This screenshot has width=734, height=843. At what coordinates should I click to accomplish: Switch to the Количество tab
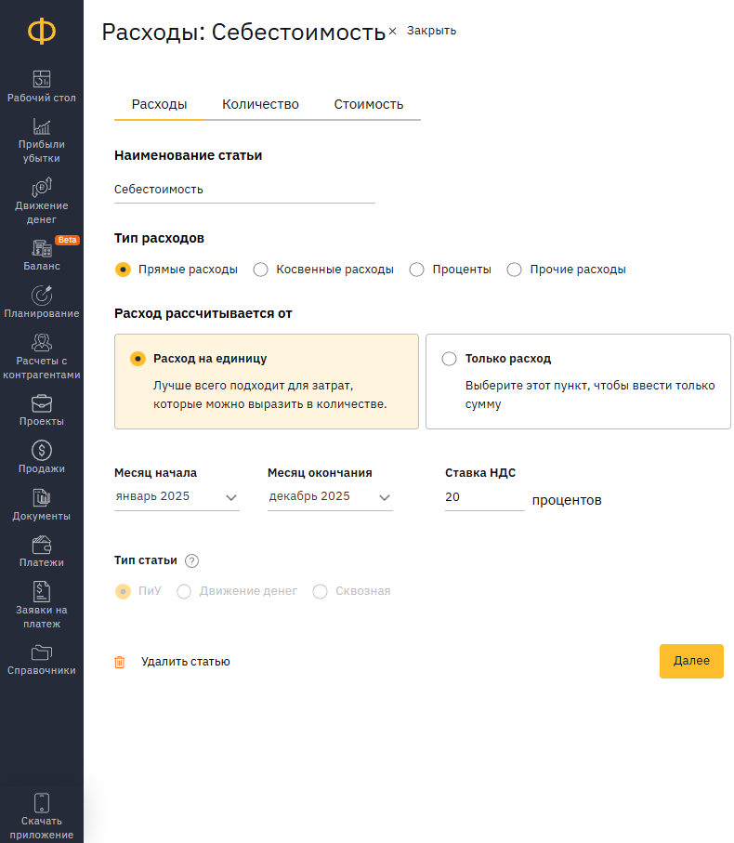[x=260, y=104]
